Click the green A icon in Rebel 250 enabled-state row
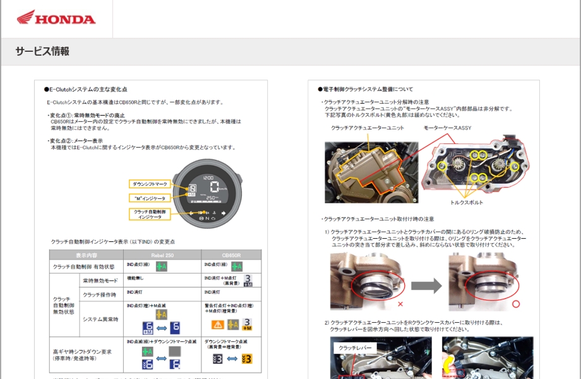The image size is (581, 379). coord(162,267)
